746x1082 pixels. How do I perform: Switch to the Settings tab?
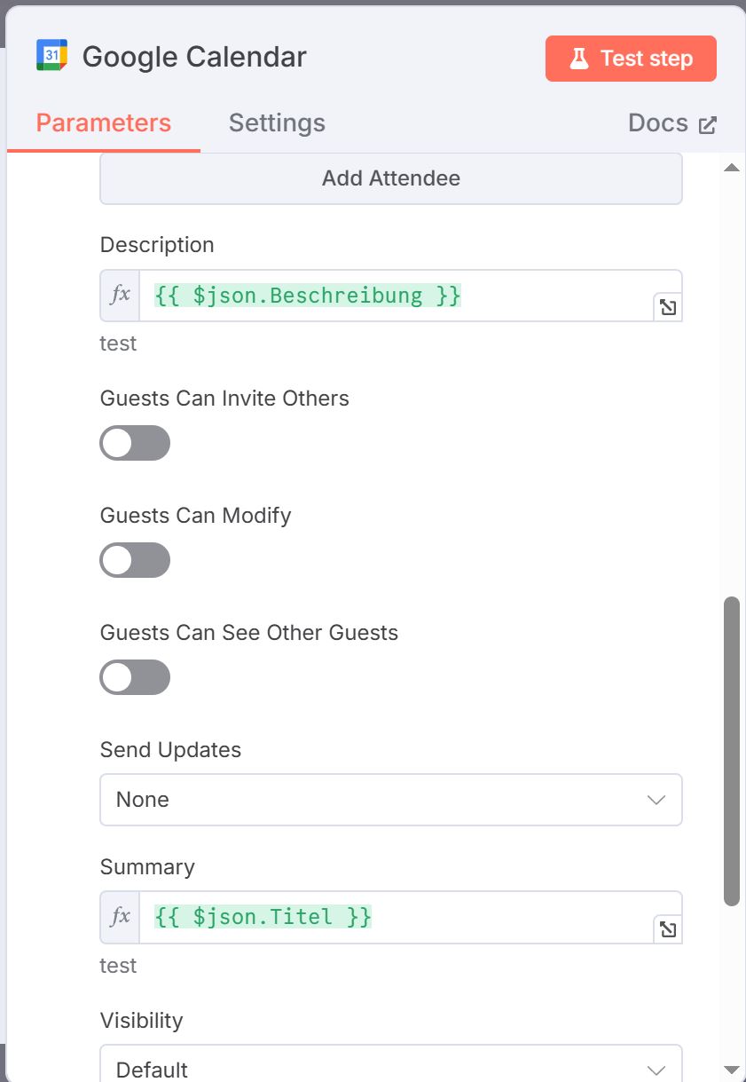pos(277,122)
